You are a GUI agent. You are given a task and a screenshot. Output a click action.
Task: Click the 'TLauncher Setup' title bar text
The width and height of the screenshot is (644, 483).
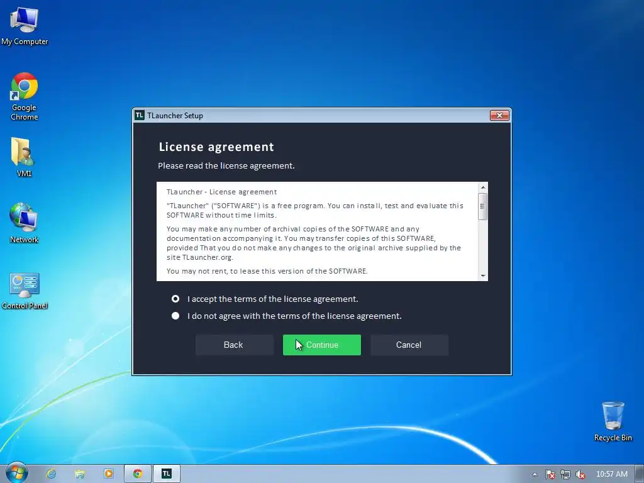click(175, 116)
